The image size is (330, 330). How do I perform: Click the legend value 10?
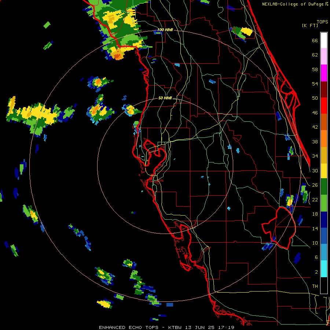click(315, 243)
